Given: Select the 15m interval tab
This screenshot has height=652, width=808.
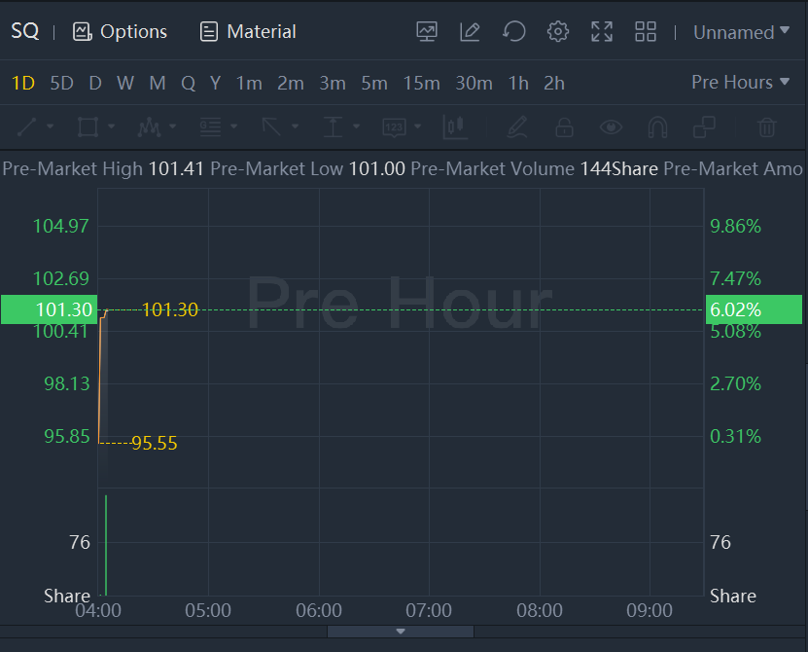Looking at the screenshot, I should (x=421, y=84).
